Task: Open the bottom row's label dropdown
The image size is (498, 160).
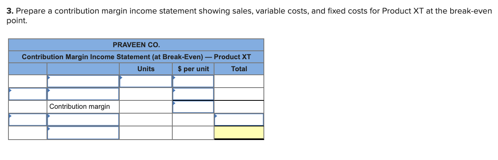Action: 83,133
